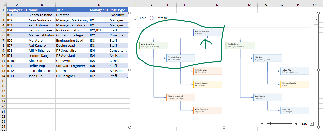
Task: Select the Employee ID header cell
Action: point(17,10)
